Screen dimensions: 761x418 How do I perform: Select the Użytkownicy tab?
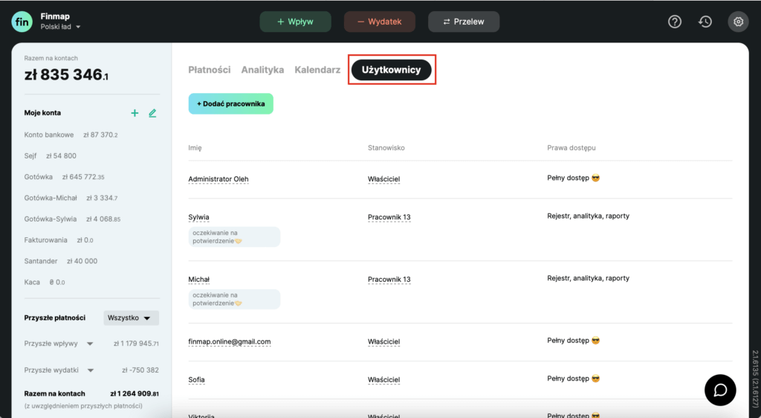[x=391, y=70]
